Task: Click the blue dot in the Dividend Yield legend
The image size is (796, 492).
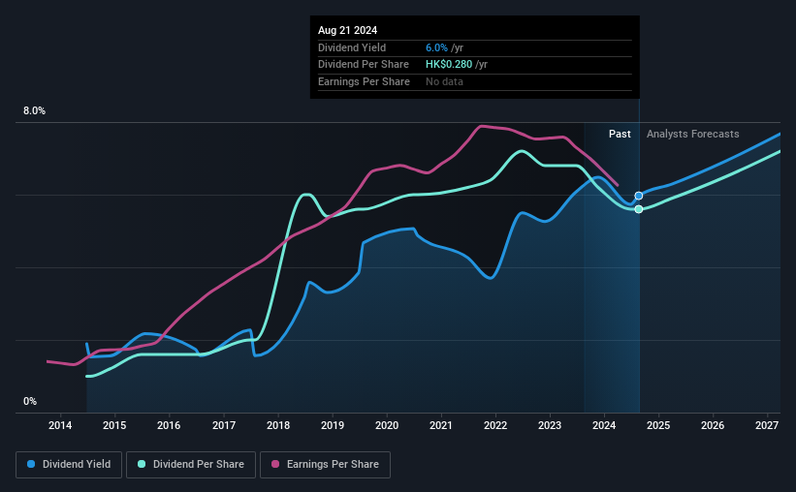Action: tap(32, 465)
